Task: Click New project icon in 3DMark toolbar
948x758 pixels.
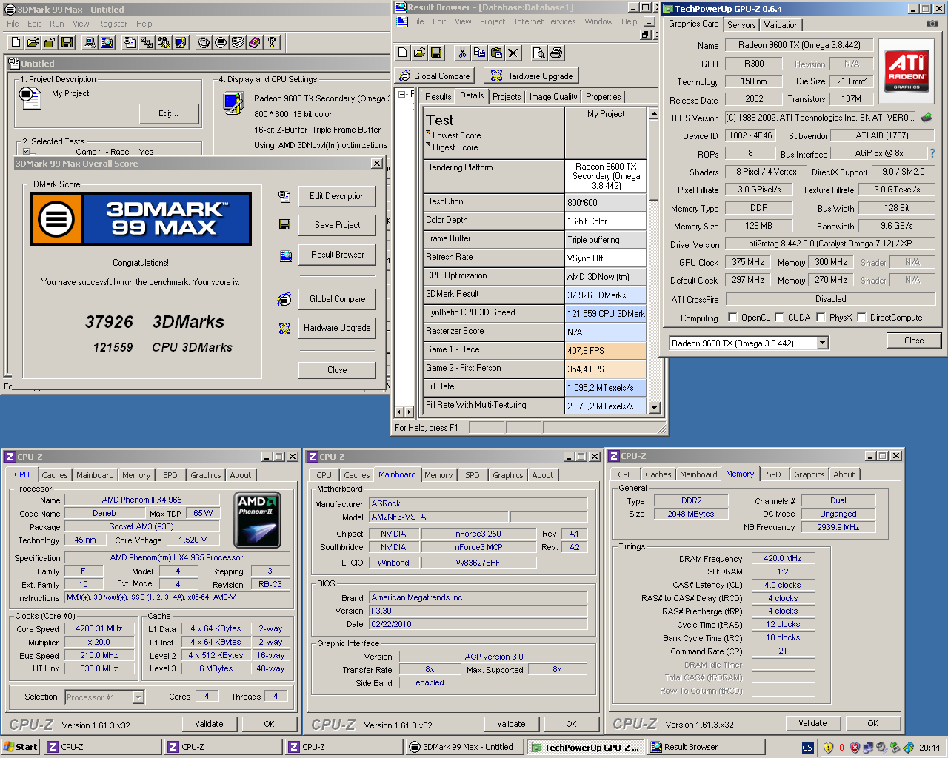Action: [x=16, y=42]
